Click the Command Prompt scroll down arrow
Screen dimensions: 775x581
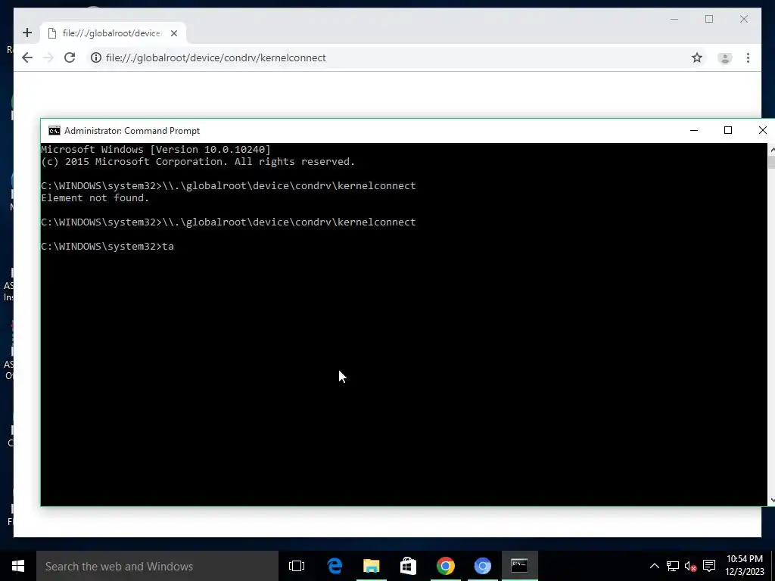pyautogui.click(x=771, y=500)
